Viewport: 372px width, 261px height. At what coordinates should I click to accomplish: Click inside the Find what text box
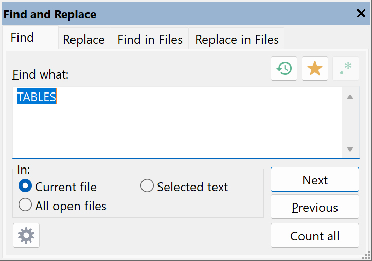tap(177, 122)
